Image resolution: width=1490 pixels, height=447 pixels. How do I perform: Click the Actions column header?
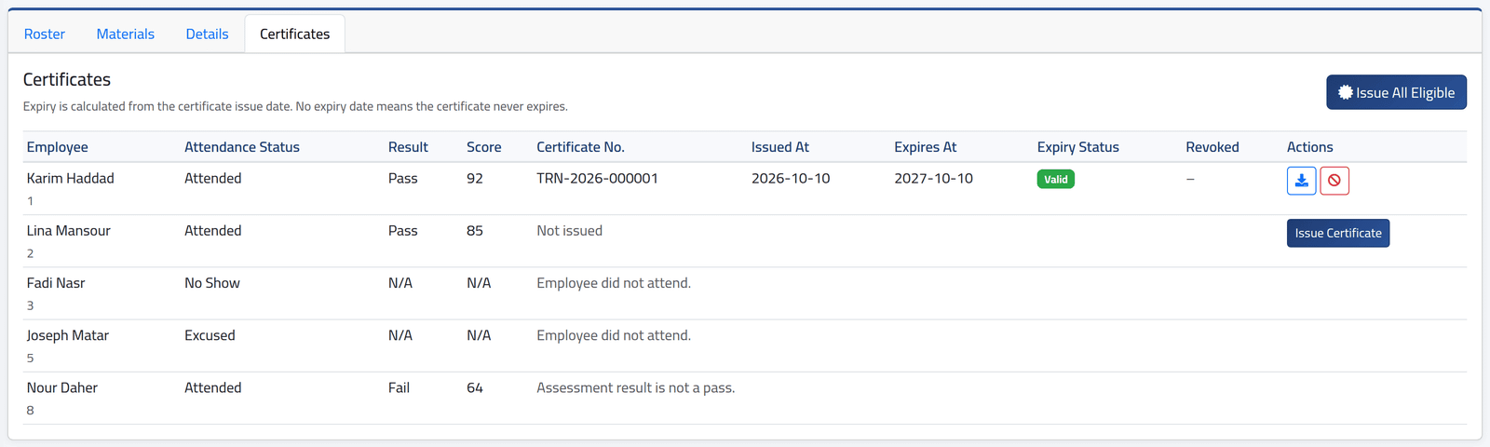click(1310, 147)
